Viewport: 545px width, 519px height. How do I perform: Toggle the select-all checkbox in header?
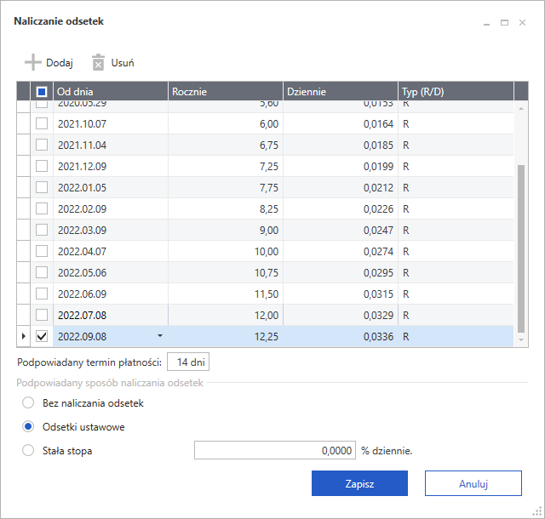tap(42, 91)
